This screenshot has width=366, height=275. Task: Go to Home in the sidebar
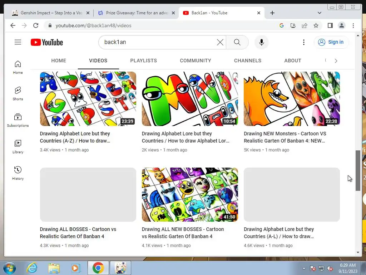pyautogui.click(x=18, y=67)
